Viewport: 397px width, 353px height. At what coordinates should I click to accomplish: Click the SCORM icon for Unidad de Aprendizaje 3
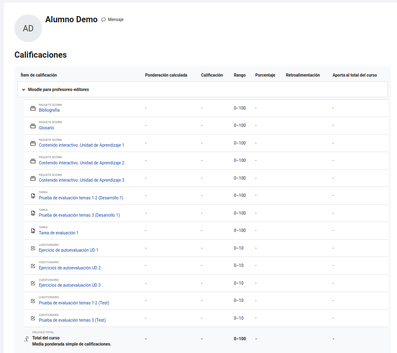pyautogui.click(x=33, y=179)
